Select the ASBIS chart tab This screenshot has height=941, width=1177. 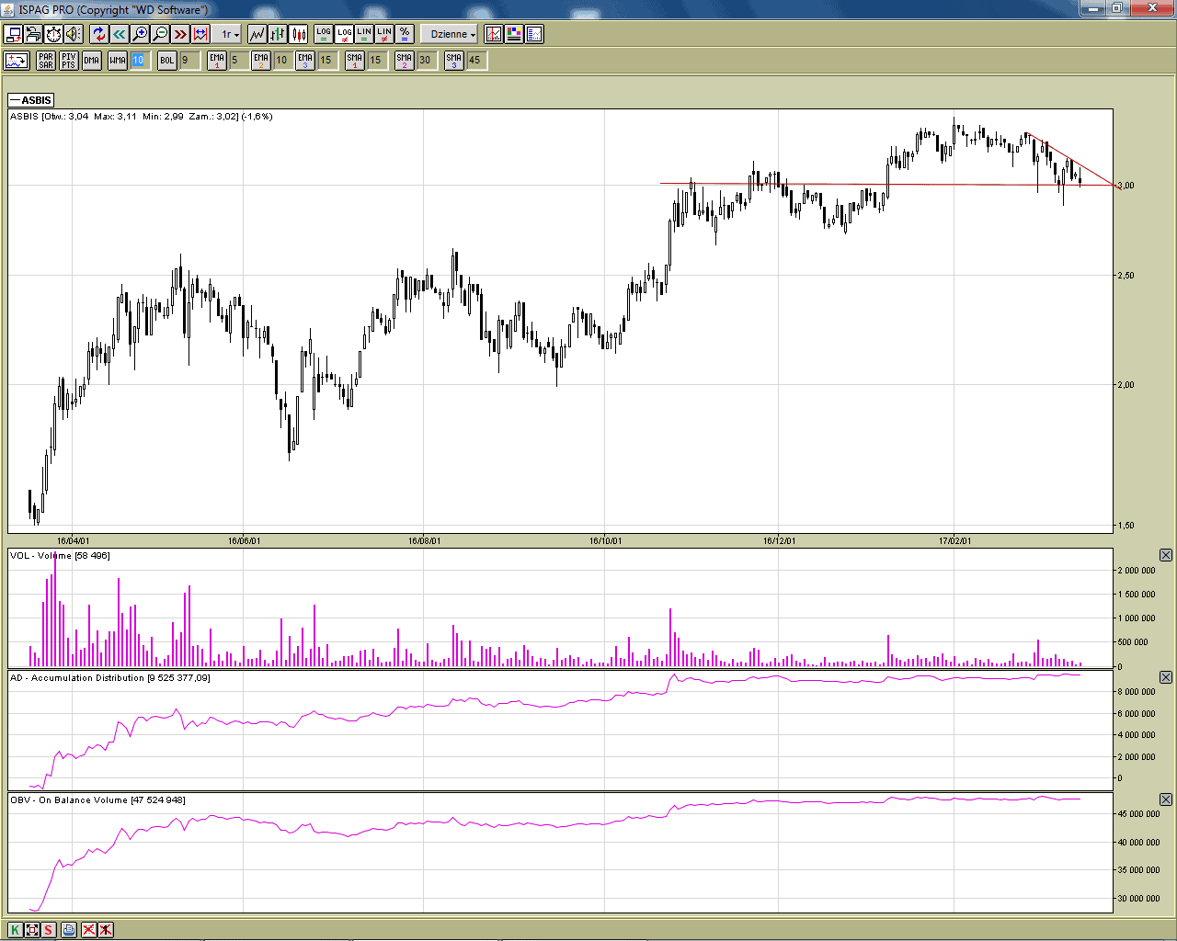31,100
